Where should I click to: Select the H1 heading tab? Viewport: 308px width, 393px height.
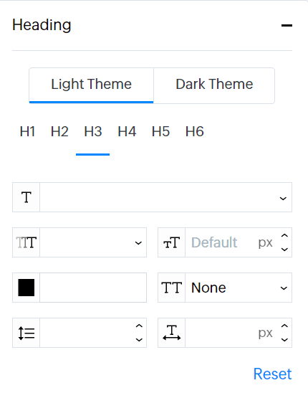tap(27, 131)
